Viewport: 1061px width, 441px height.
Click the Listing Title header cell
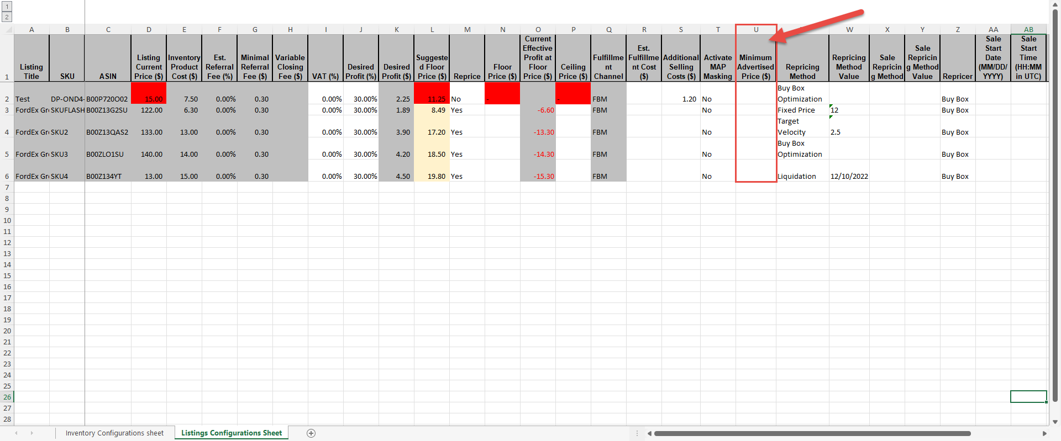point(31,58)
